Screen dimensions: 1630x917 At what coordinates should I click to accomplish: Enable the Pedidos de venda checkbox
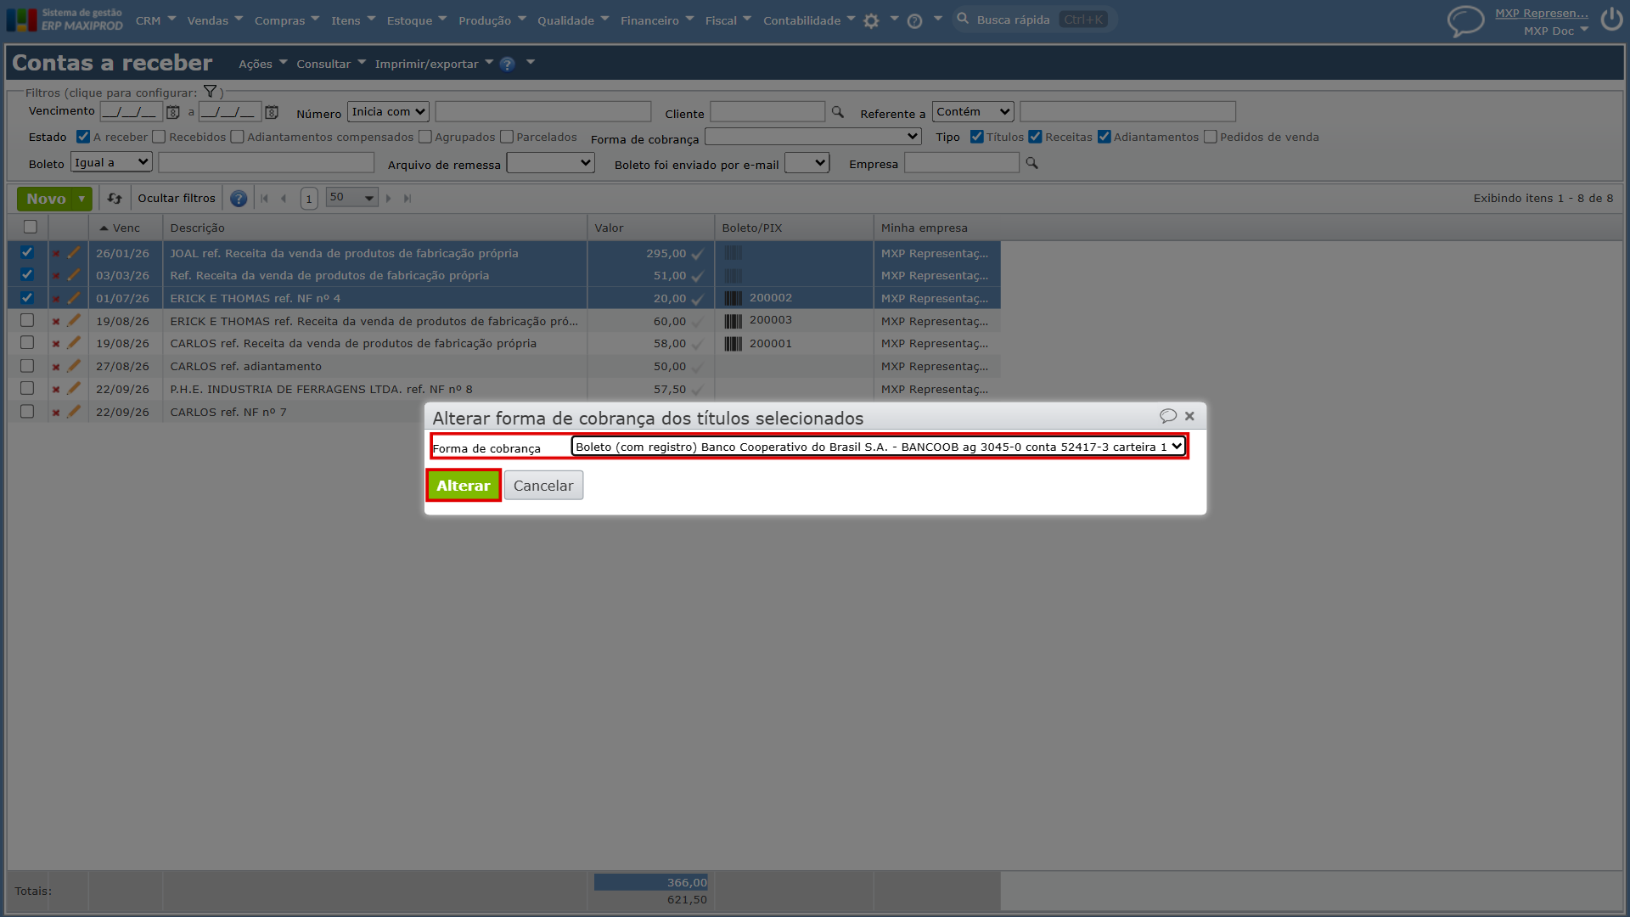tap(1211, 137)
